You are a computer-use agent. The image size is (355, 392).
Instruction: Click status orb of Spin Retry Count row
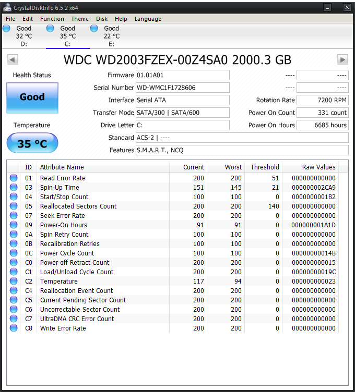click(x=14, y=234)
